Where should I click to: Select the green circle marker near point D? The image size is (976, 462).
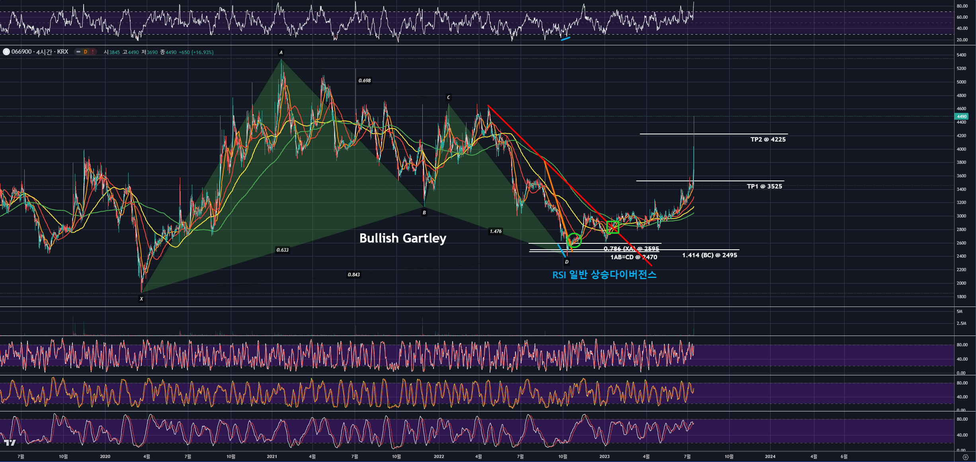[574, 240]
